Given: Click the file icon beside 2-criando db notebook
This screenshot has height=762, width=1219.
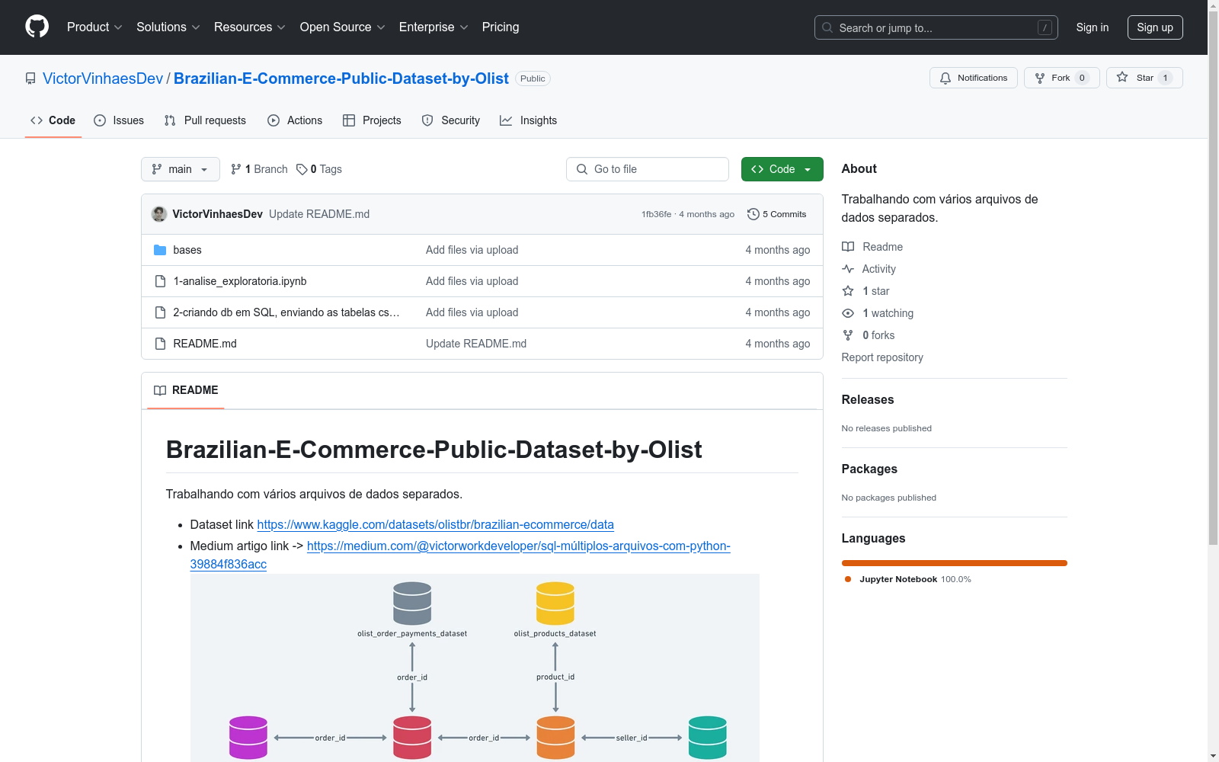Looking at the screenshot, I should coord(160,312).
